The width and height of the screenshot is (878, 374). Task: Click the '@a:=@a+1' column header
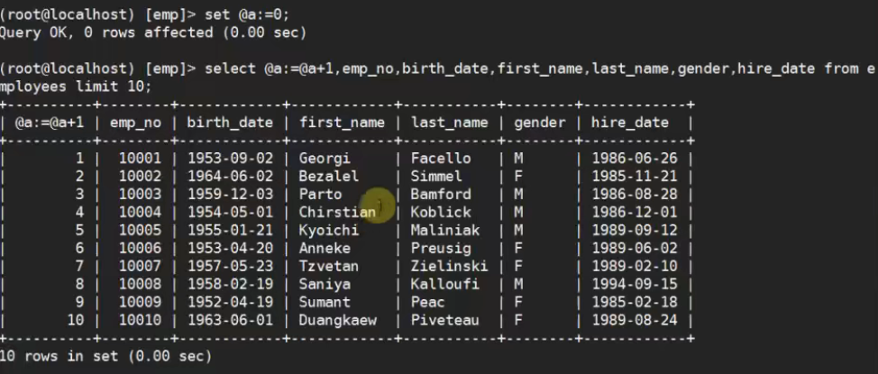point(50,123)
